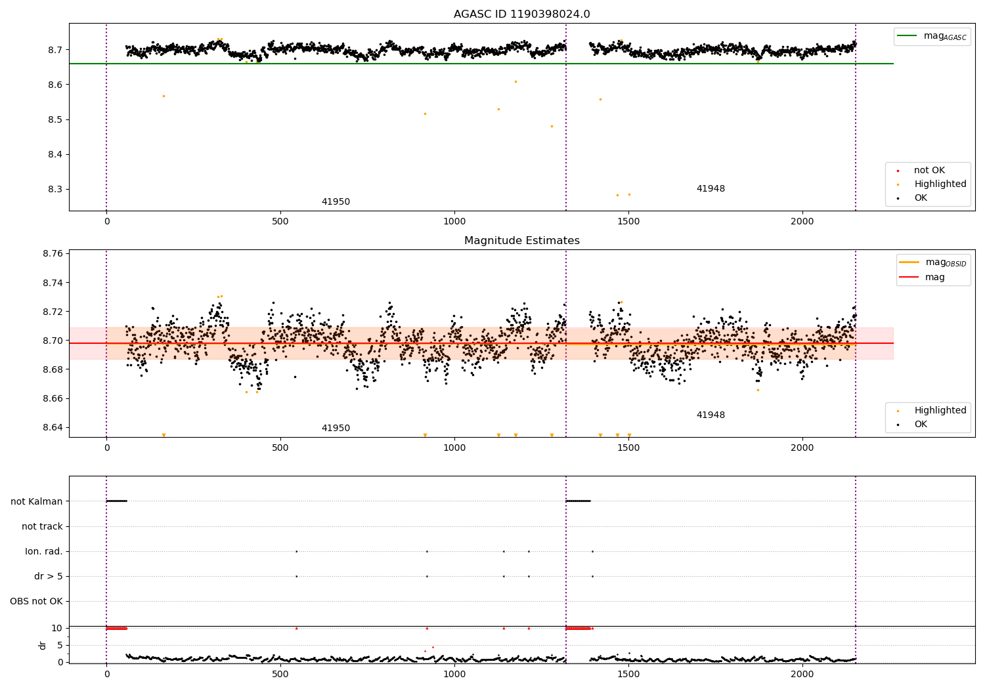The width and height of the screenshot is (985, 689).
Task: Click the 8.68 tick label on middle y-axis
Action: tap(53, 369)
